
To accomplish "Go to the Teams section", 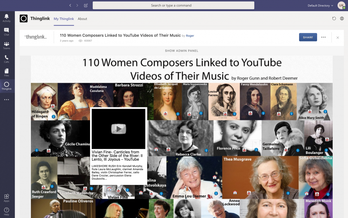I will point(6,45).
